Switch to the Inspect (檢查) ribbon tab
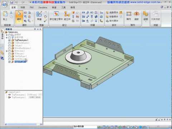The image size is (172, 129). pos(54,7)
